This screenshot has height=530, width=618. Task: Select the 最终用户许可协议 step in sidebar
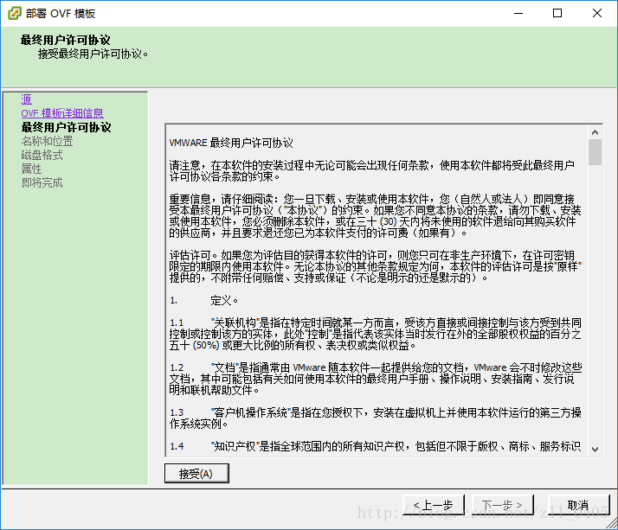66,127
